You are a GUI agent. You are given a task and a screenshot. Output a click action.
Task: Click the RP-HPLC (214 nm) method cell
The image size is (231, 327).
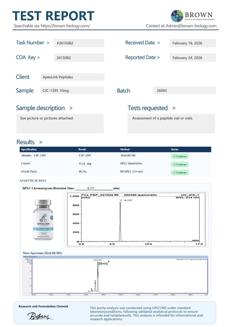pos(132,171)
